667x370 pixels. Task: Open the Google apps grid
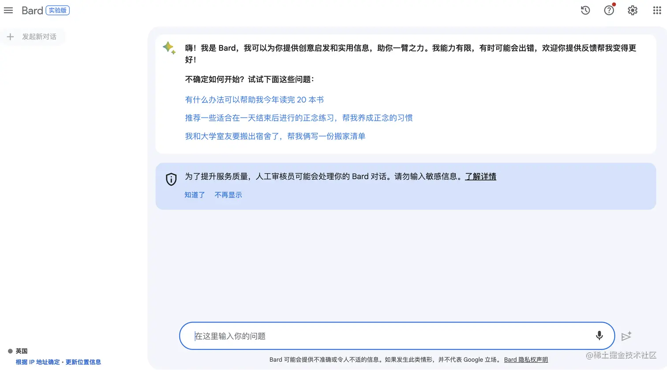coord(657,10)
